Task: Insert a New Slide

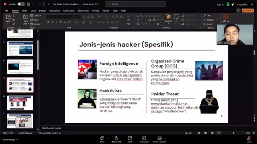Action: 26,20
